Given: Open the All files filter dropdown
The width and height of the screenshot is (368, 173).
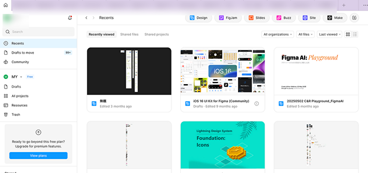Looking at the screenshot, I should pos(305,35).
